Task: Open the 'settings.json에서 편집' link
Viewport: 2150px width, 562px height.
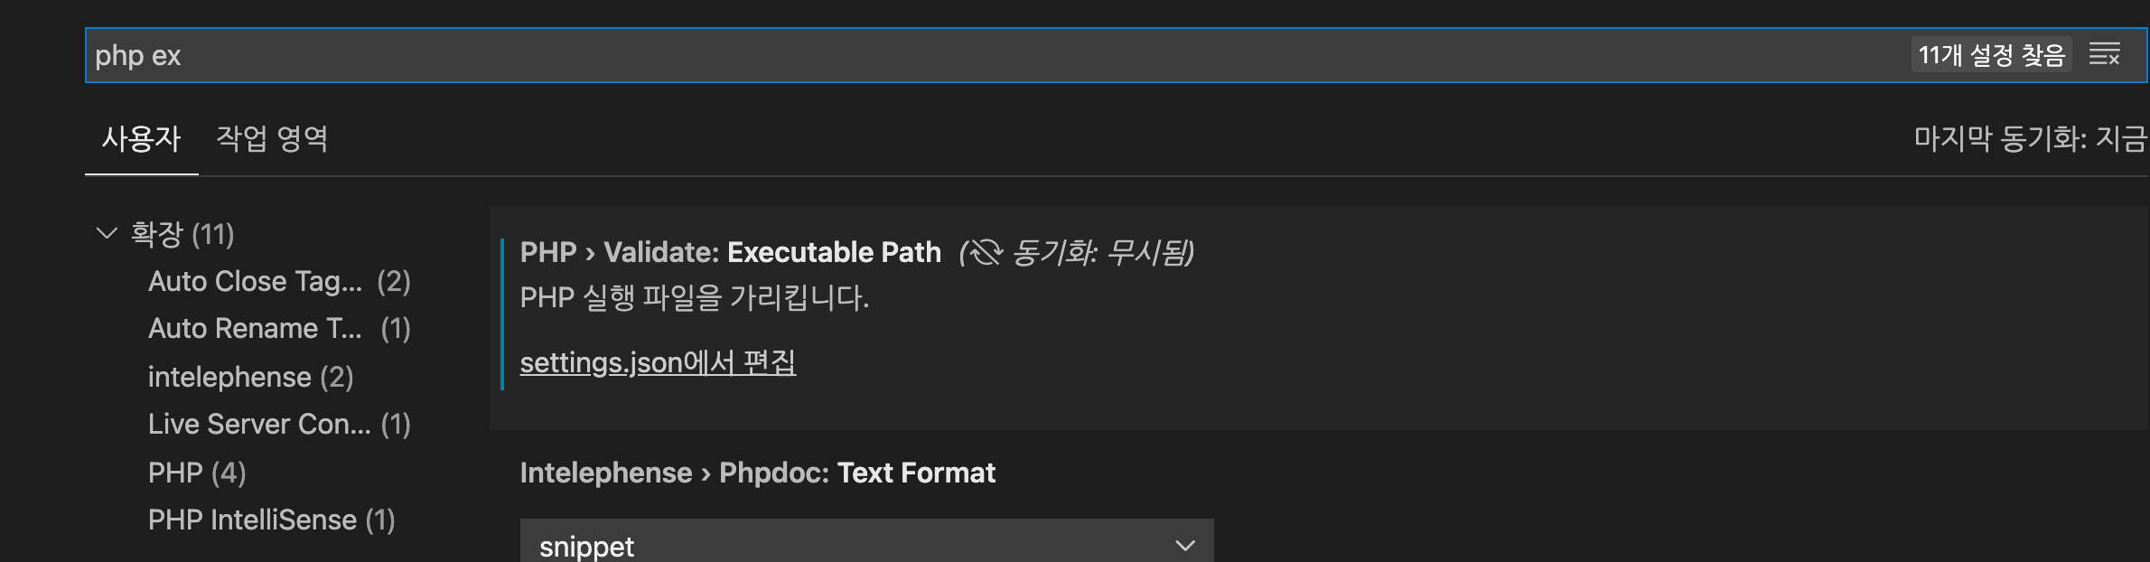Action: click(x=658, y=362)
